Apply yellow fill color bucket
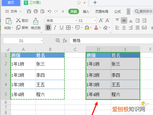The width and height of the screenshot is (153, 115). (x=87, y=28)
